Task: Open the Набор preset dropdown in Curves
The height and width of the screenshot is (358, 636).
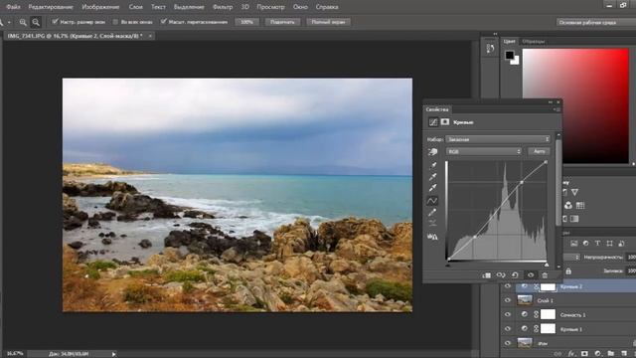Action: tap(498, 139)
